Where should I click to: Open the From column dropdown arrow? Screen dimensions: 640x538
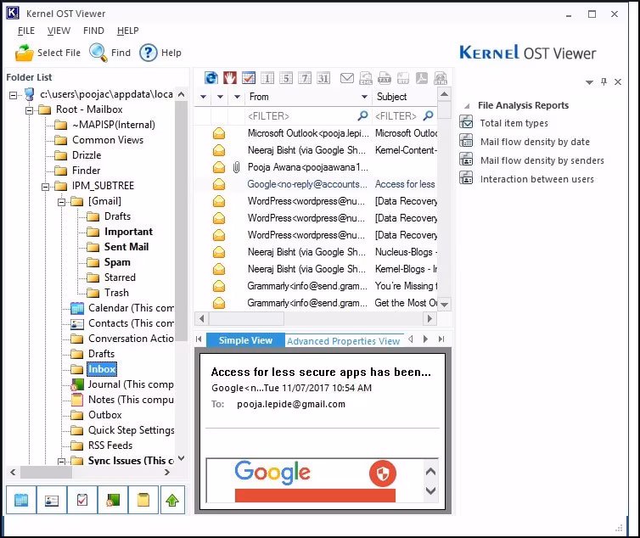point(364,97)
